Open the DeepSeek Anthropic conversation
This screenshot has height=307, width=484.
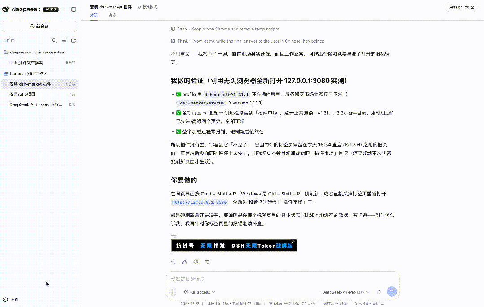[x=39, y=104]
